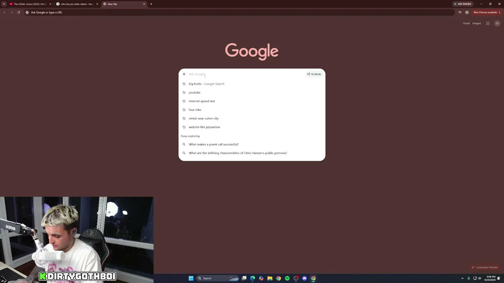
Task: Open the active Chrome window taskbar icon
Action: click(x=313, y=278)
